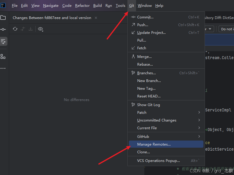234x175 pixels.
Task: Choose Clone... from Git menu
Action: 166,152
